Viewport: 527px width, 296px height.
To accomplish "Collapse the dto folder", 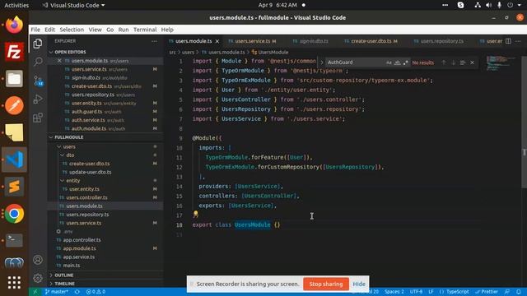I will point(70,155).
